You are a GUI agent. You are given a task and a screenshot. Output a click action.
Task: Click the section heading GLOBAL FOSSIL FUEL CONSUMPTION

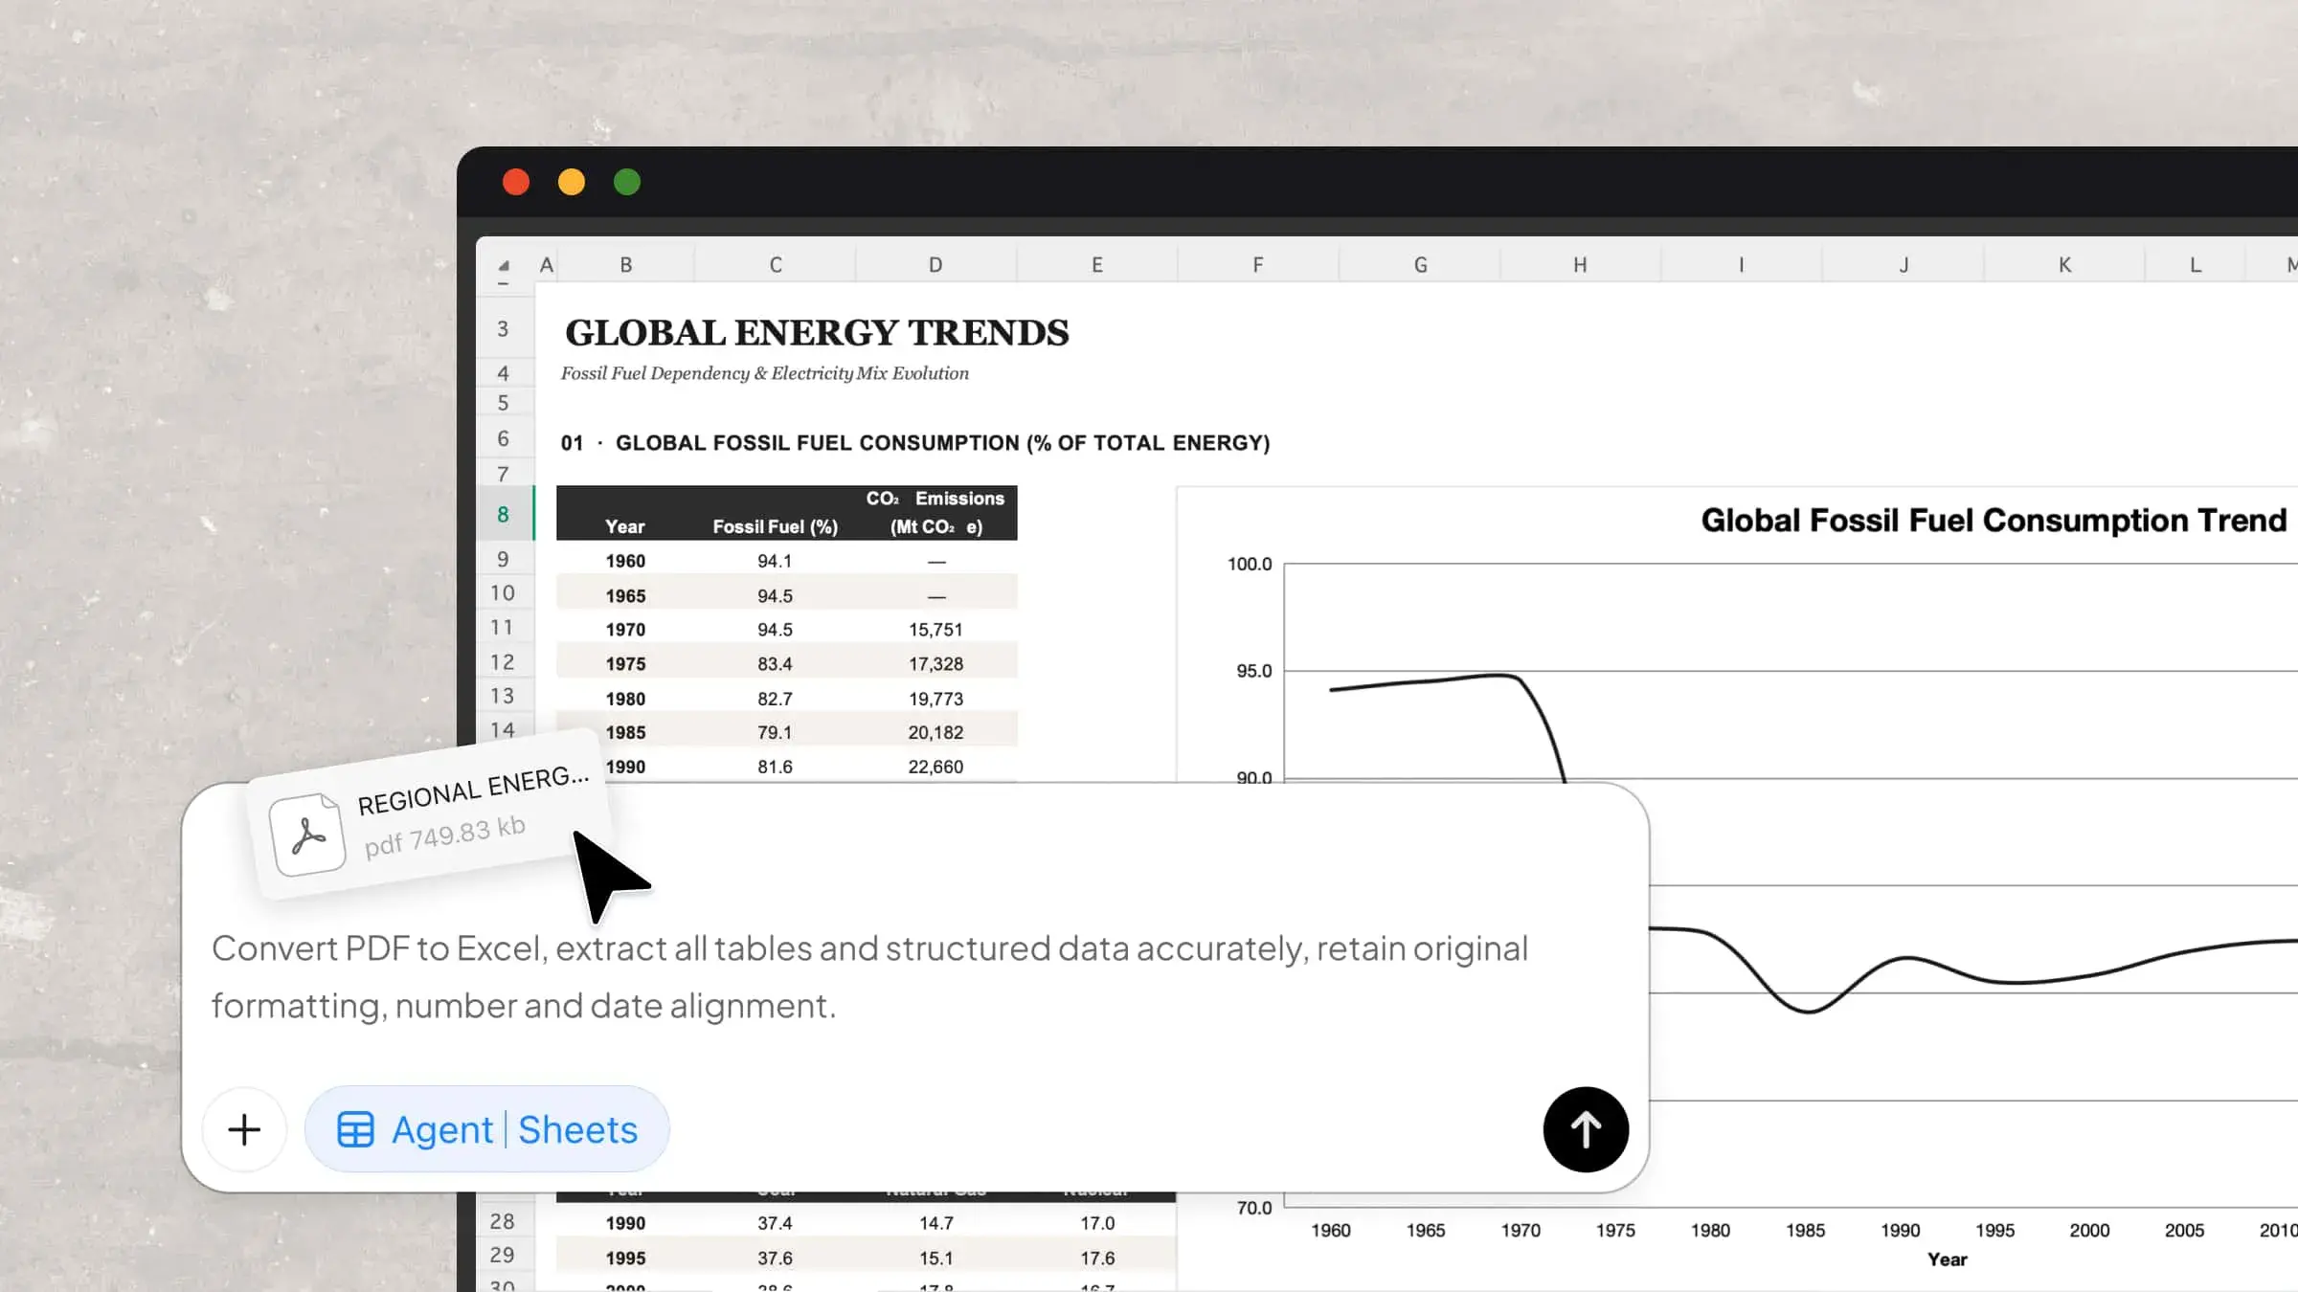pyautogui.click(x=942, y=443)
